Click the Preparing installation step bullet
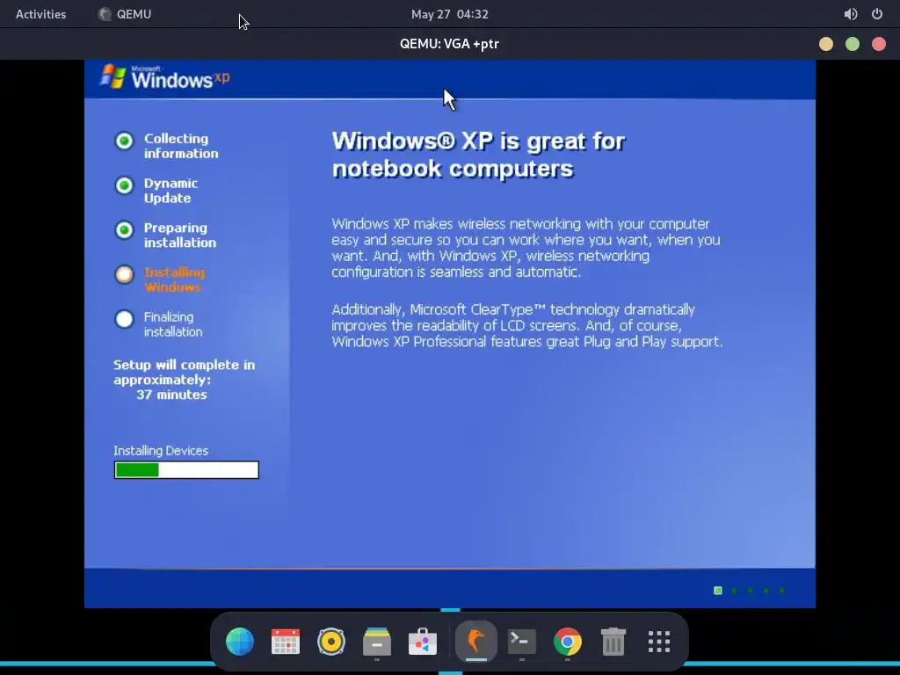 (x=124, y=230)
